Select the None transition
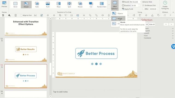The height and width of the screenshot is (98, 175). (x=15, y=5)
